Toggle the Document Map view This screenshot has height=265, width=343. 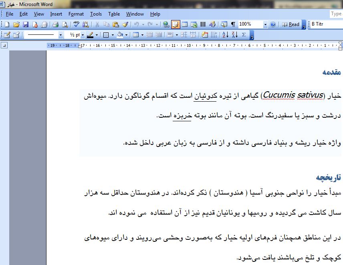pos(224,24)
